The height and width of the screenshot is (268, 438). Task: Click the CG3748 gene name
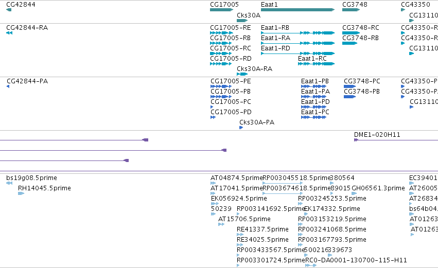point(355,5)
